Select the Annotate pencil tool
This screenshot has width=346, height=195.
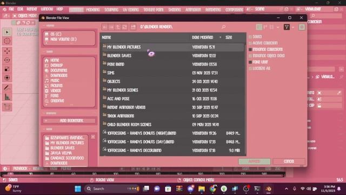(x=7, y=88)
